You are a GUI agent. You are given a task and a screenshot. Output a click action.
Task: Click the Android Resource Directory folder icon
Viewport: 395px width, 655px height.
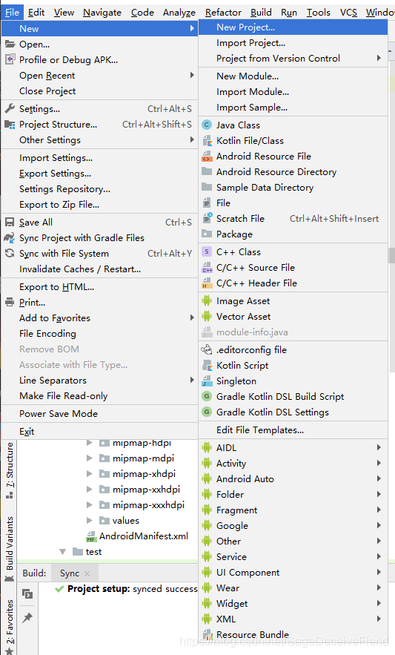[x=207, y=171]
